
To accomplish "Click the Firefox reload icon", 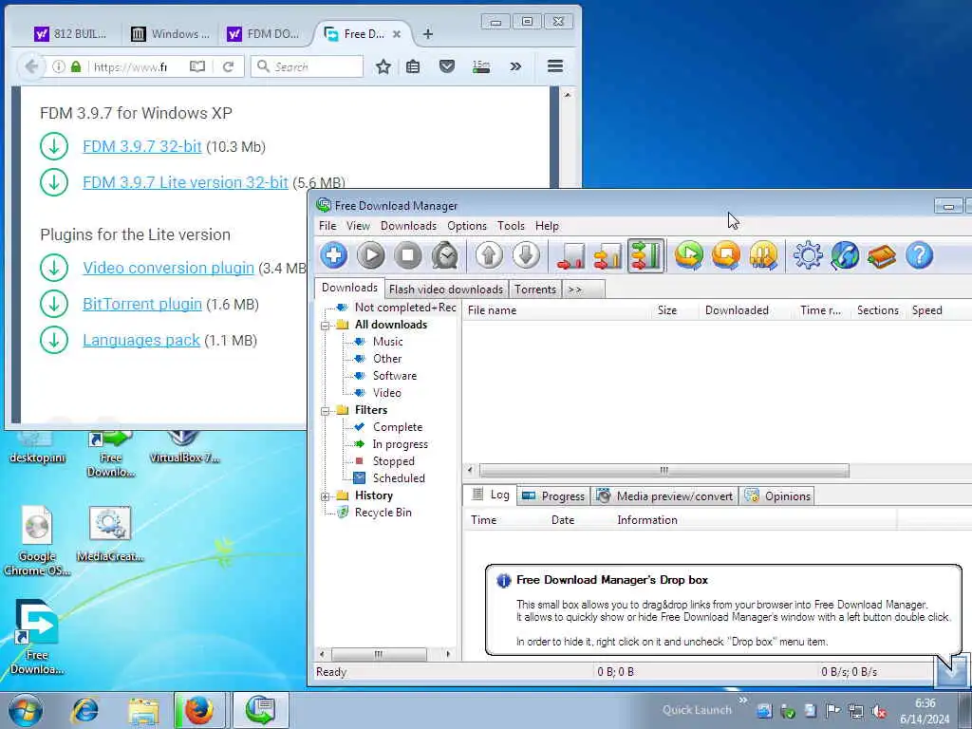I will [x=228, y=66].
